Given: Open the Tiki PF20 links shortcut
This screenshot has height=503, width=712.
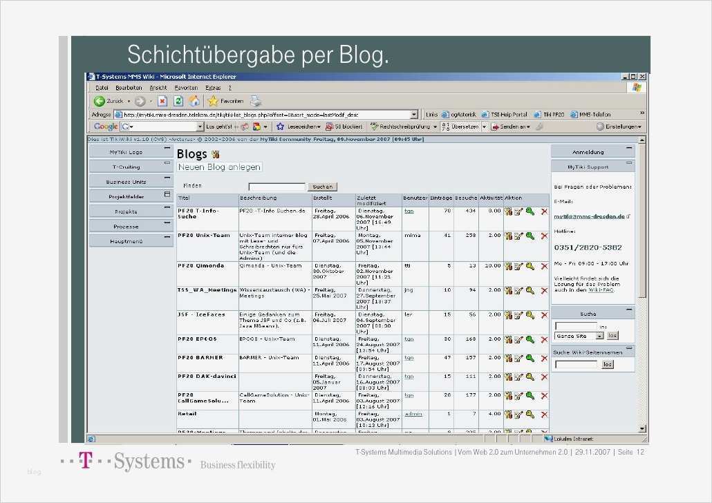Looking at the screenshot, I should (549, 115).
